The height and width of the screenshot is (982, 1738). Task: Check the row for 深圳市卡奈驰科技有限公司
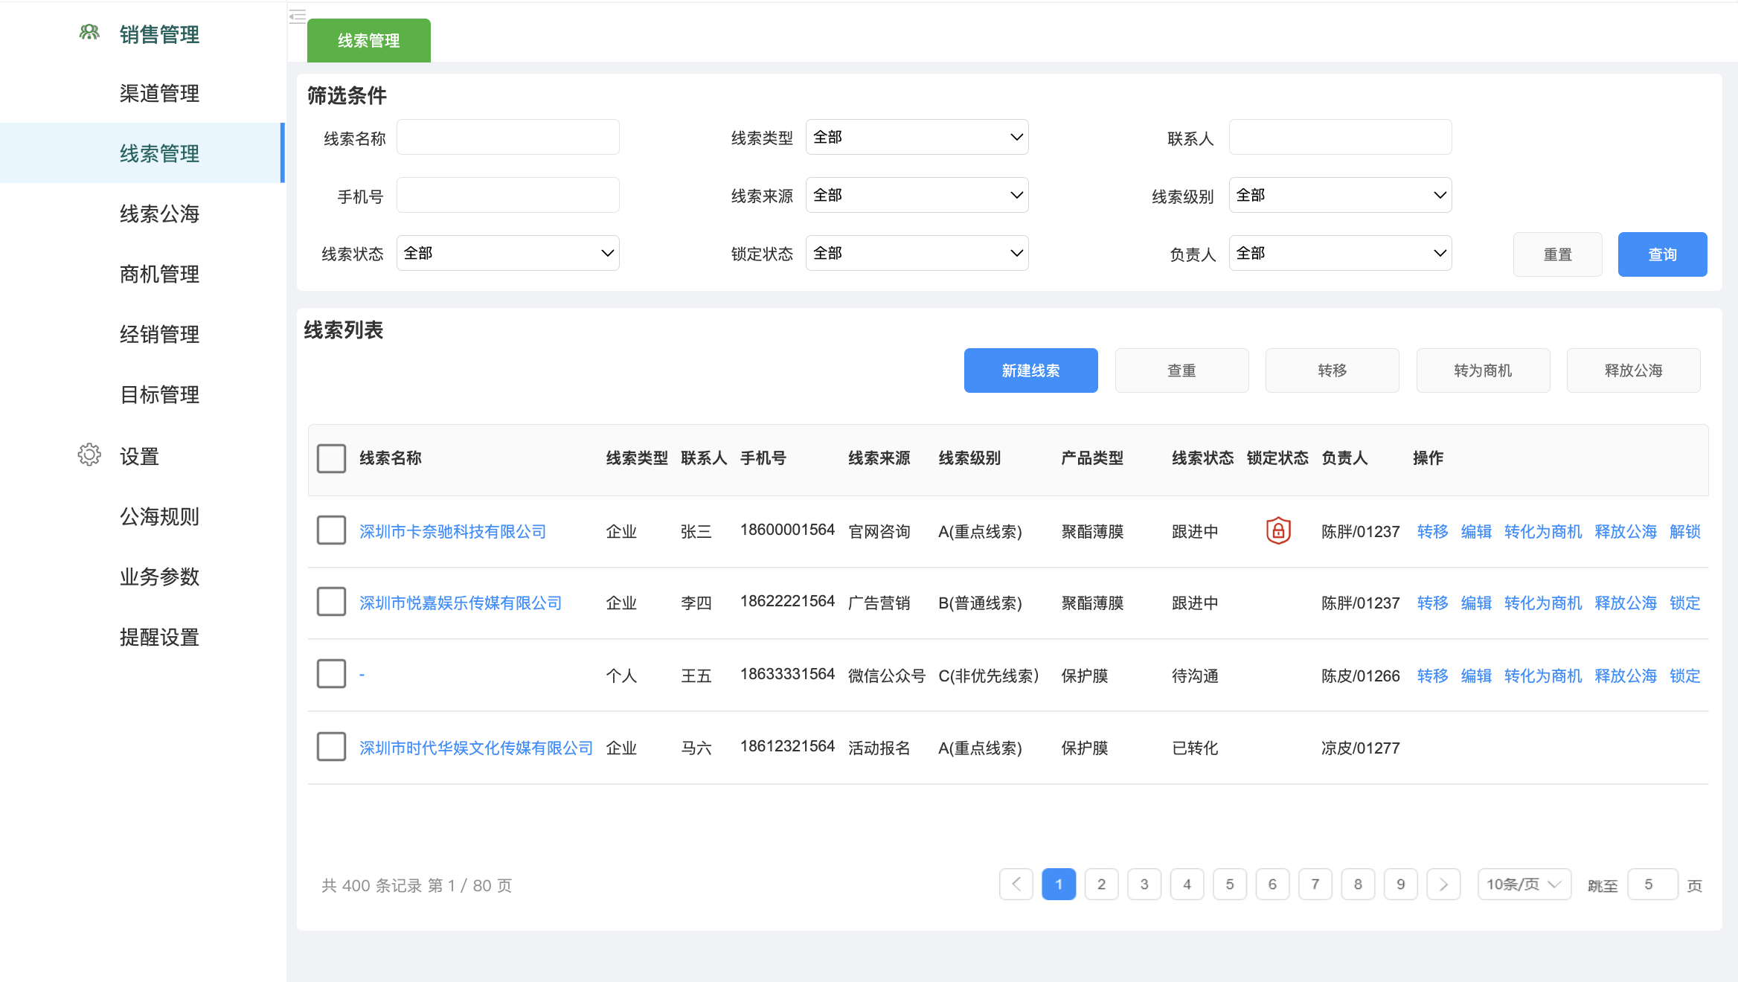tap(332, 530)
